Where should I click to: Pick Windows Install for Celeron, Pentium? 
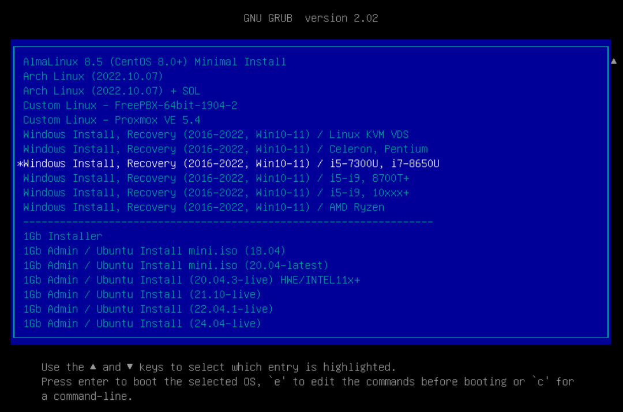click(x=225, y=149)
